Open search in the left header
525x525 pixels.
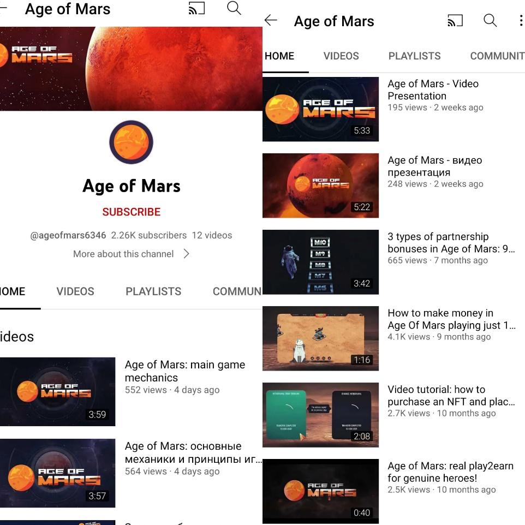(234, 8)
